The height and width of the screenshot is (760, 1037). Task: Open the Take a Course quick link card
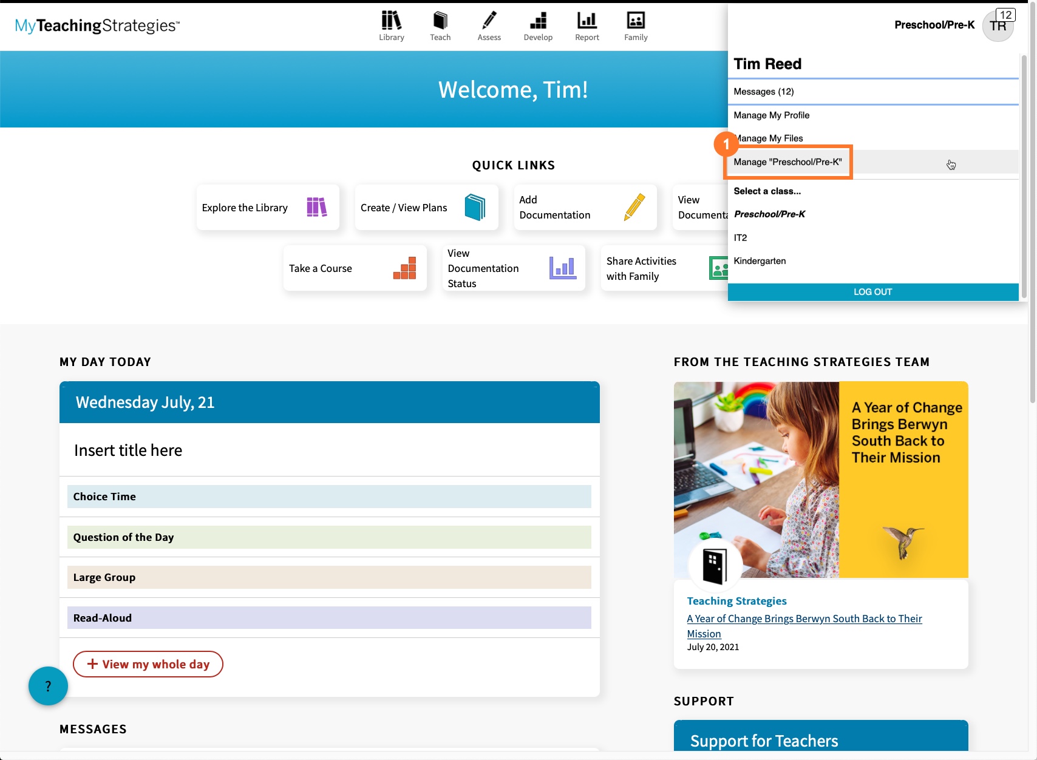pyautogui.click(x=355, y=268)
